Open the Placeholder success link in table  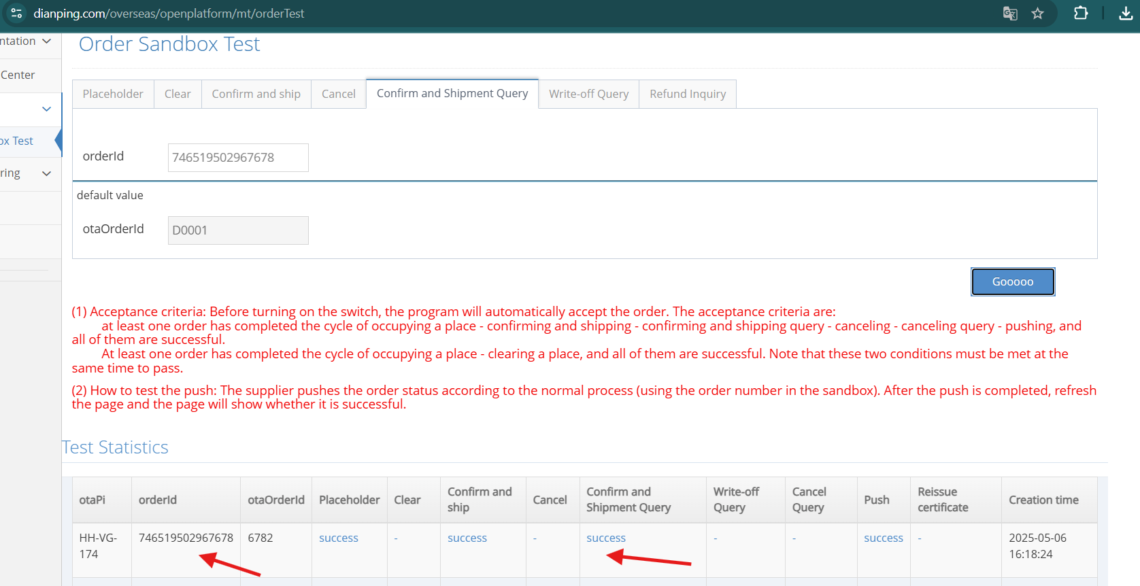(338, 538)
